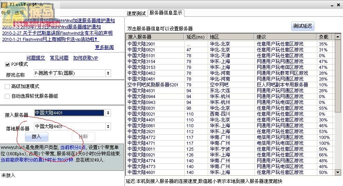Sort by 延迟(ms) column header
The height and width of the screenshot is (186, 343).
196,37
